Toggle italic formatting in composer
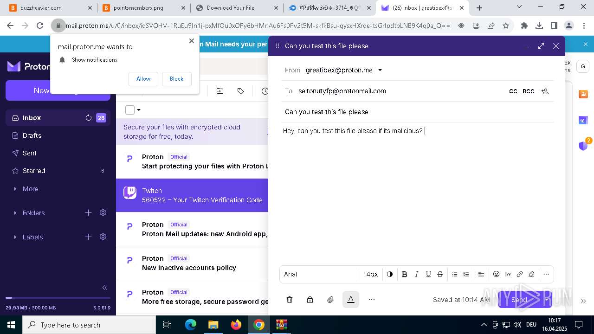594x334 pixels. (x=416, y=274)
